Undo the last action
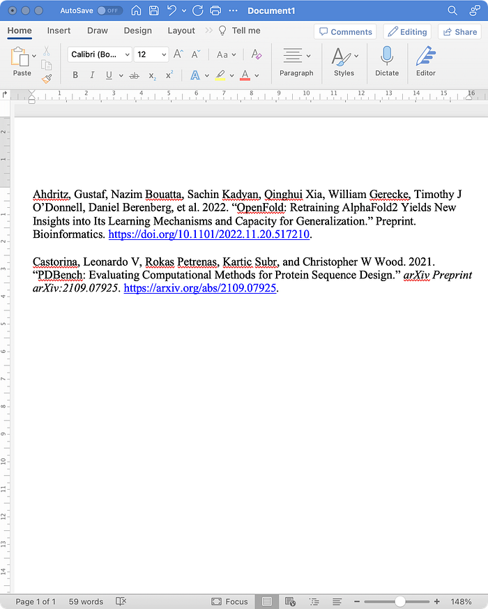Viewport: 488px width, 609px height. [x=171, y=10]
